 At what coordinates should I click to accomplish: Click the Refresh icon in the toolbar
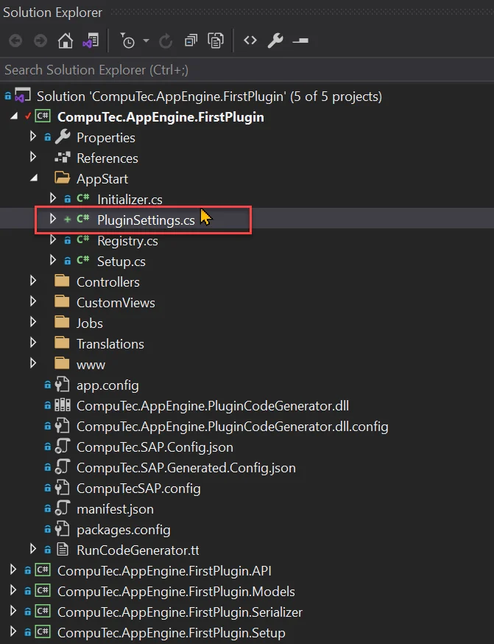click(x=165, y=41)
